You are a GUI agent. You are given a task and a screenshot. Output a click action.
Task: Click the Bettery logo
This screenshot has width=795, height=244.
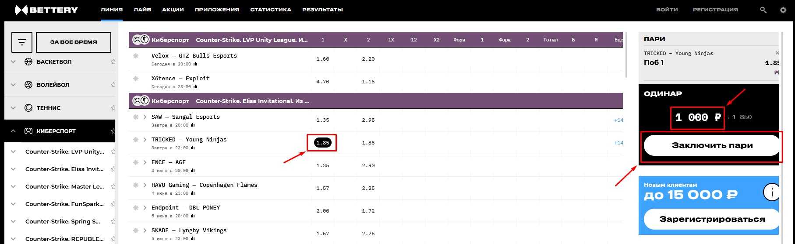coord(46,10)
